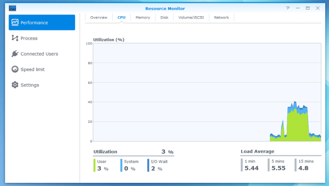Image resolution: width=329 pixels, height=186 pixels.
Task: Select Performance label in the sidebar
Action: 34,23
